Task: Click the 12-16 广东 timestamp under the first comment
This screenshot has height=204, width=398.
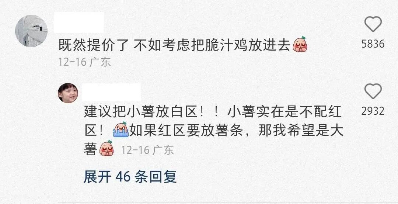Action: 84,62
